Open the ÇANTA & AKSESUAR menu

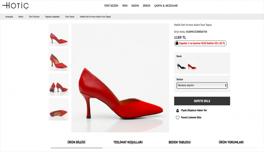[x=166, y=6]
